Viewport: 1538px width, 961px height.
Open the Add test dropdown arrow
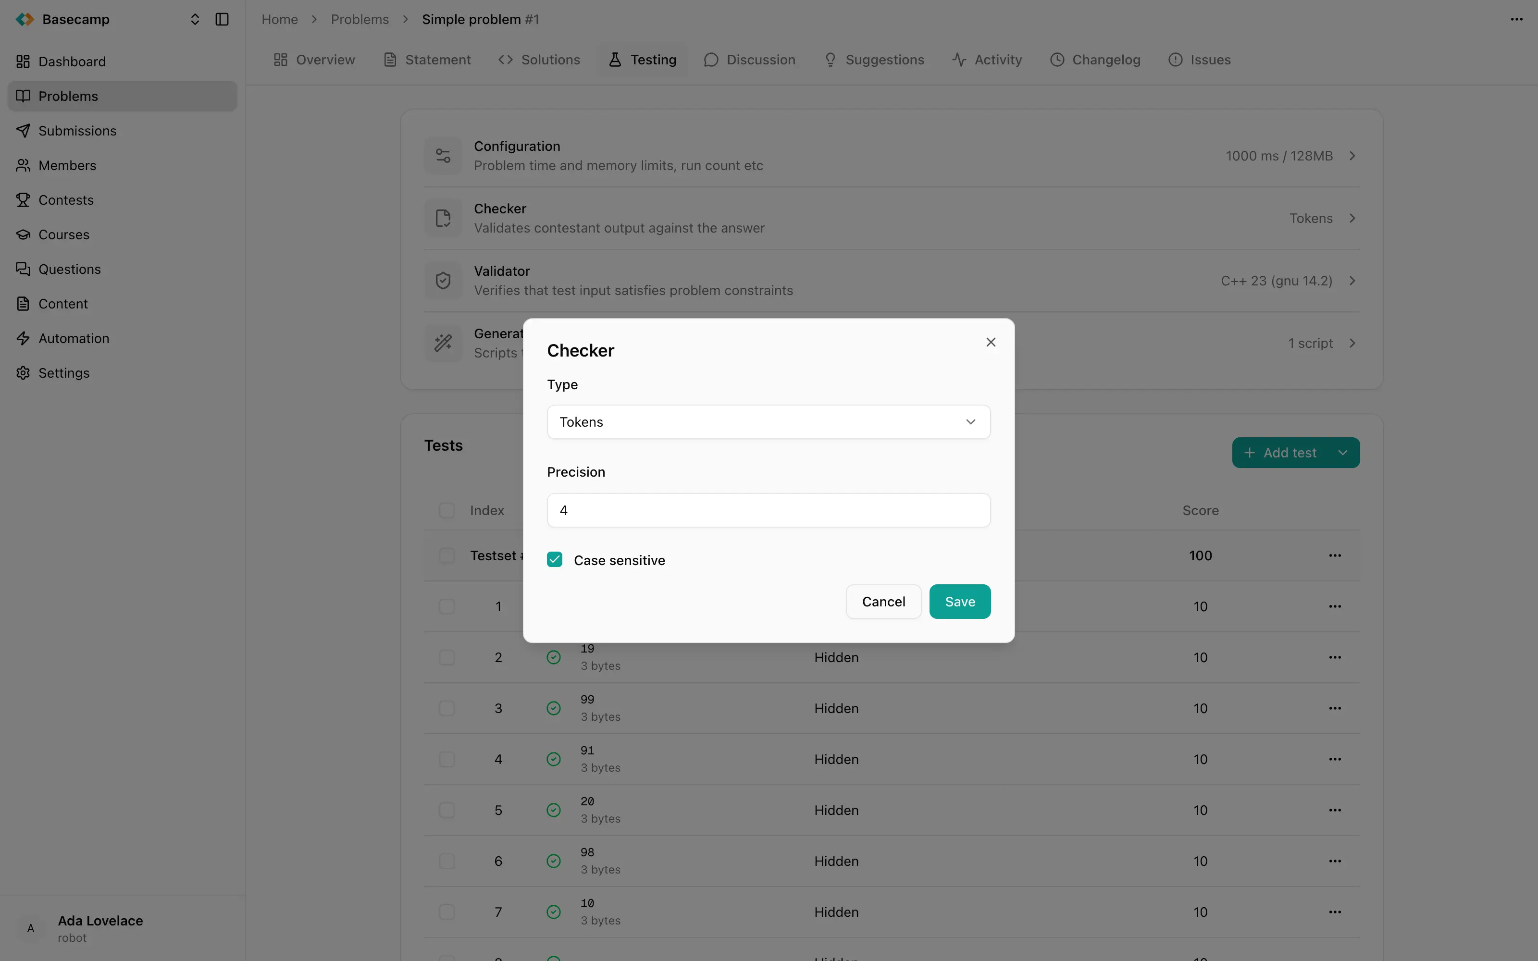[1343, 453]
